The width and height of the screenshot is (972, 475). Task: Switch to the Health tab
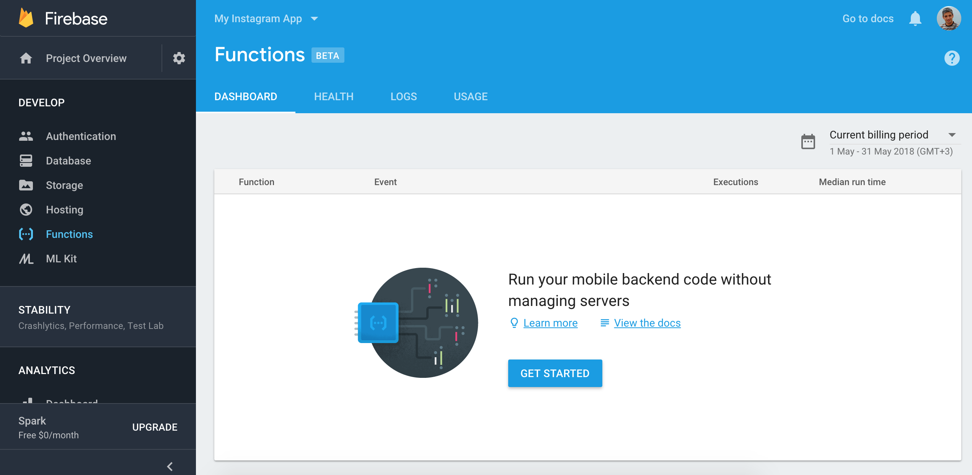coord(334,96)
